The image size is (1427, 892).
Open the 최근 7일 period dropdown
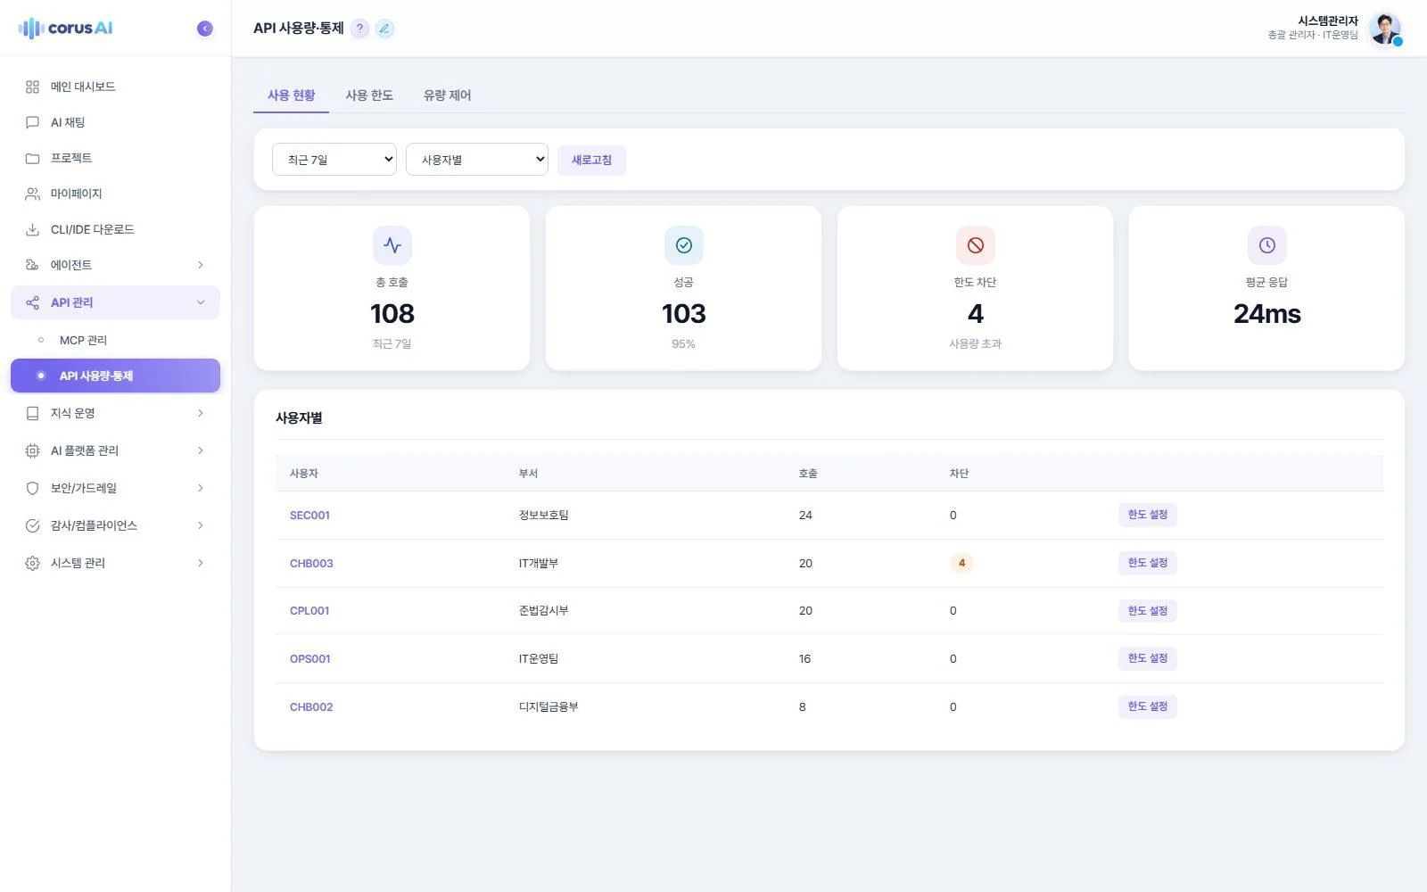coord(334,160)
